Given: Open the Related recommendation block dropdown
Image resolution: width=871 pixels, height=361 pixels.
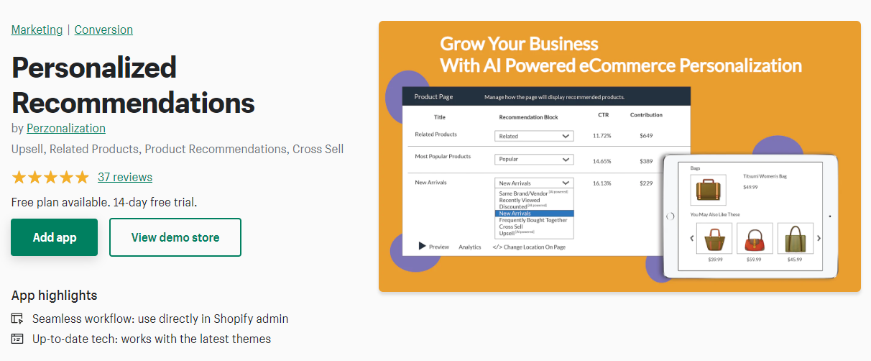Looking at the screenshot, I should [534, 136].
